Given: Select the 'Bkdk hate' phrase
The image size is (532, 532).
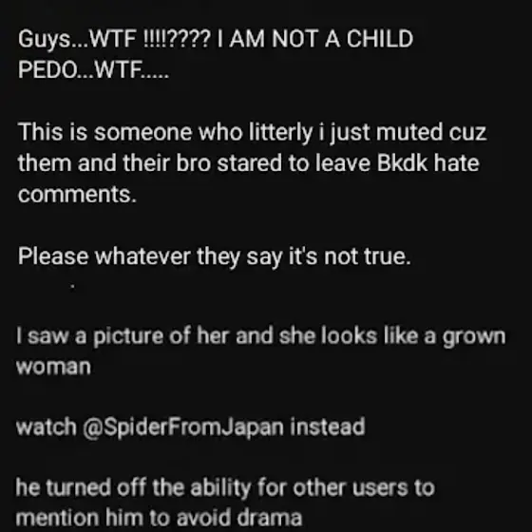Looking at the screenshot, I should 427,162.
